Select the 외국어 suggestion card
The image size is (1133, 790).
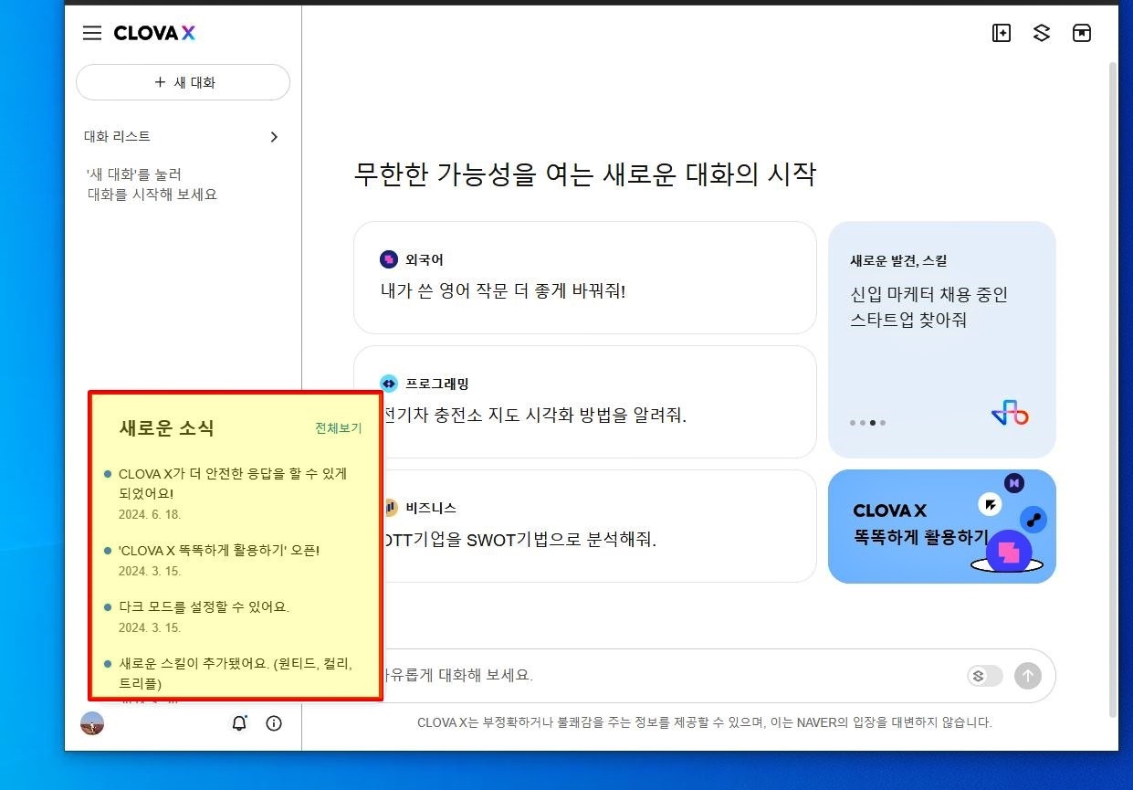(x=585, y=278)
